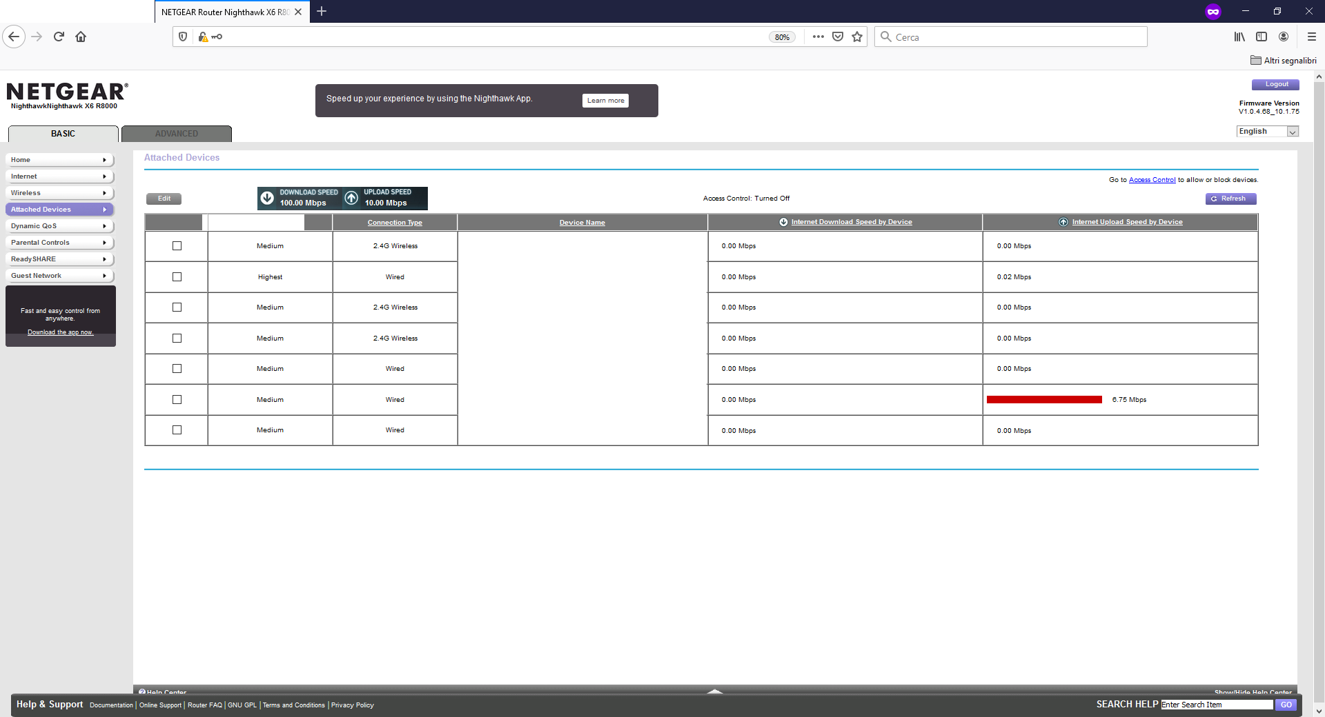
Task: Open the English language dropdown
Action: click(x=1268, y=132)
